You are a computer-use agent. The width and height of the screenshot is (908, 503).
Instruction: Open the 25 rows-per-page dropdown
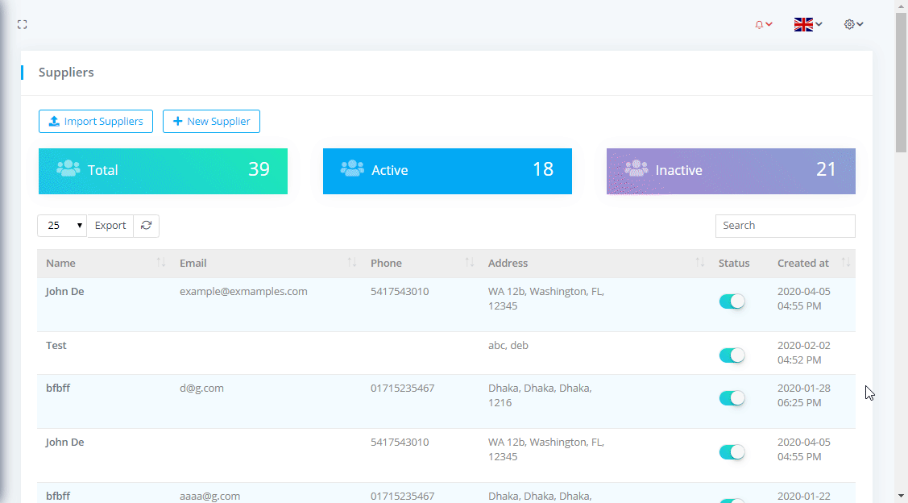(x=62, y=226)
